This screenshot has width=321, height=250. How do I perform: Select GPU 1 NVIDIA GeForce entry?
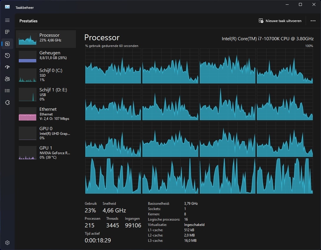[x=46, y=152]
